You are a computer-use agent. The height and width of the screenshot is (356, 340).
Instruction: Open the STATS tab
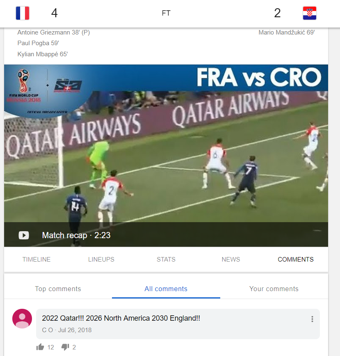(166, 259)
